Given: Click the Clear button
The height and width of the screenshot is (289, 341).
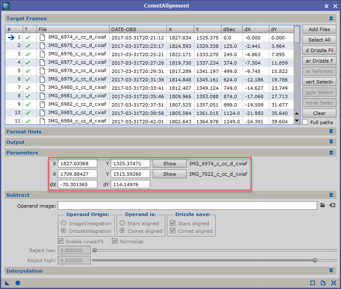Looking at the screenshot, I should pyautogui.click(x=319, y=113).
